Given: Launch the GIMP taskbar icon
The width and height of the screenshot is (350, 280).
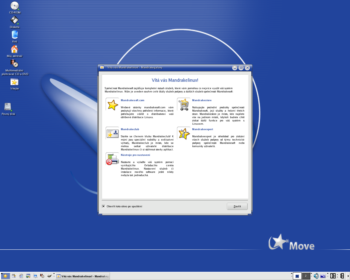Looking at the screenshot, I should pyautogui.click(x=49, y=276).
